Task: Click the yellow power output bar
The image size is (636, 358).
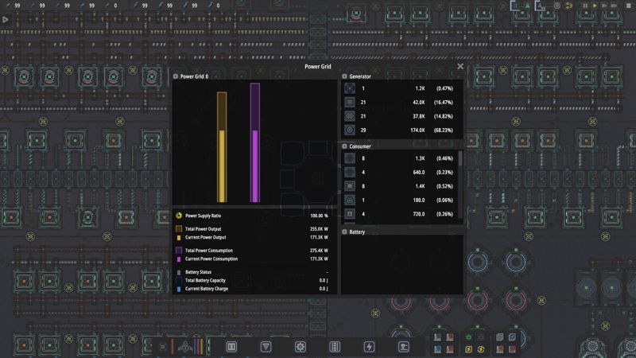Action: (x=222, y=147)
